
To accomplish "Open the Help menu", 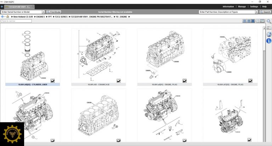I will 264,7.
